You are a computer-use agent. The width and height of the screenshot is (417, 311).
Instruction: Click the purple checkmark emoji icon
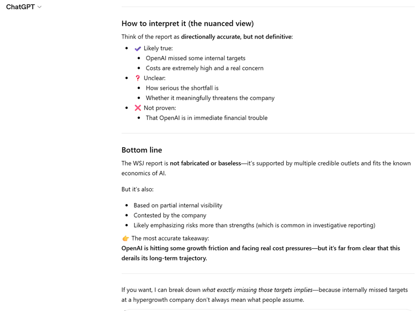click(138, 48)
